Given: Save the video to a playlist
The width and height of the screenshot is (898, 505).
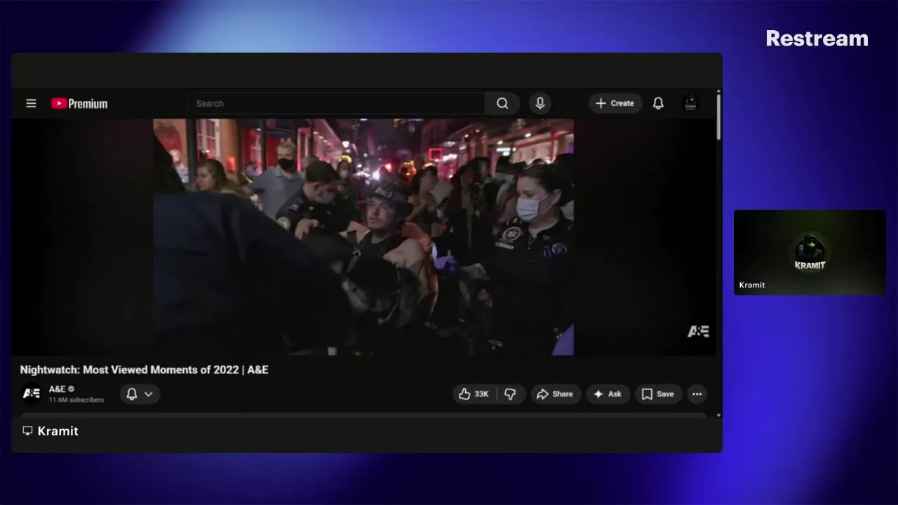Looking at the screenshot, I should tap(659, 394).
